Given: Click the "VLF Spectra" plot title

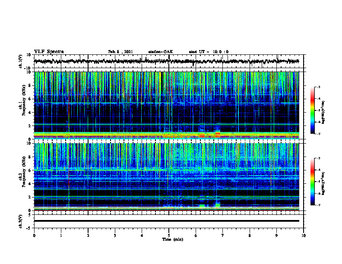Looking at the screenshot, I should pyautogui.click(x=49, y=52).
